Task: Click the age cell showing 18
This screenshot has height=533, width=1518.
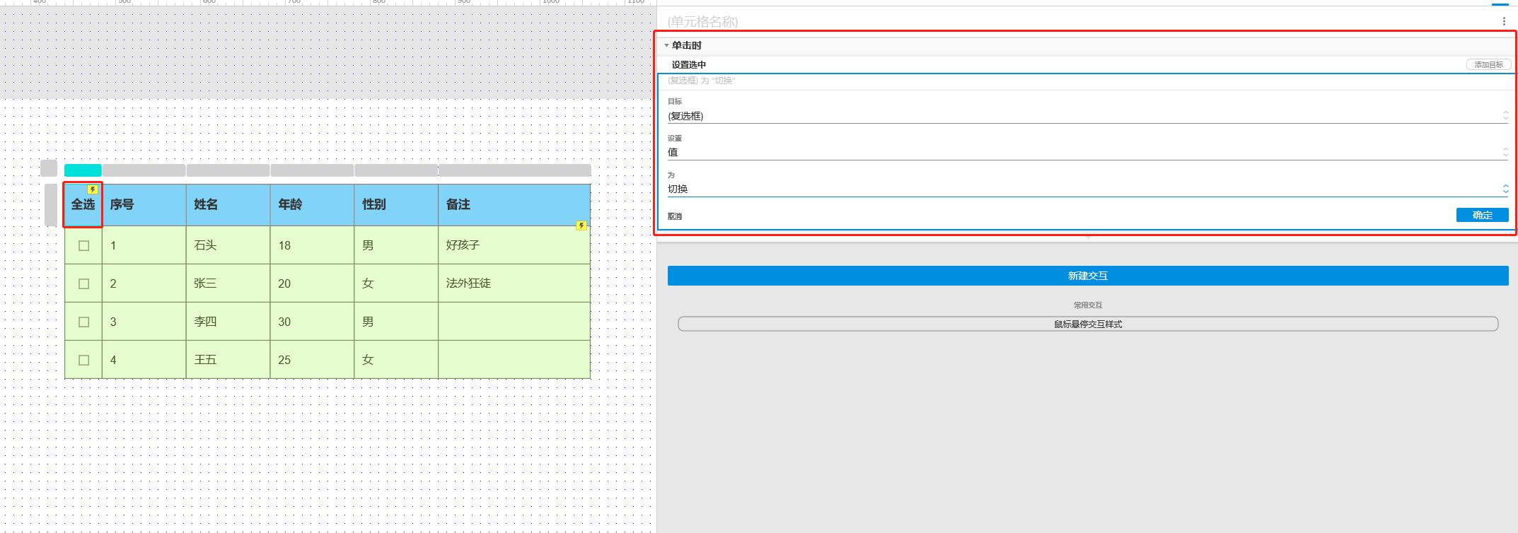Action: click(x=312, y=245)
